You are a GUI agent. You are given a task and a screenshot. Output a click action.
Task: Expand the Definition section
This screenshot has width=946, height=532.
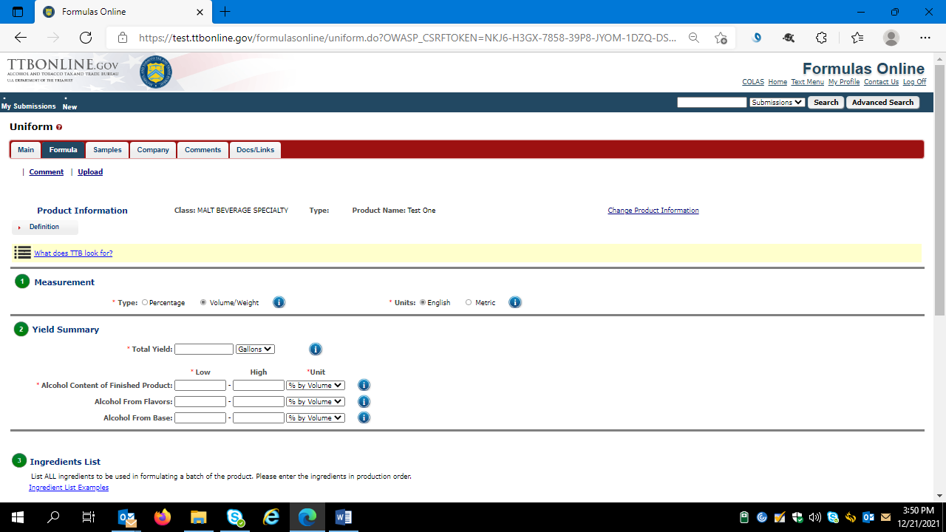tap(44, 227)
